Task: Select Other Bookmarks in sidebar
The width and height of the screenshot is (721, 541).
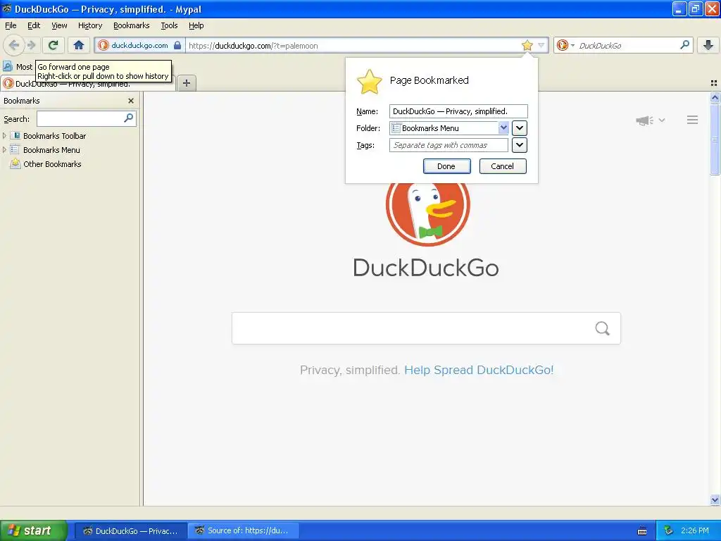Action: click(52, 164)
